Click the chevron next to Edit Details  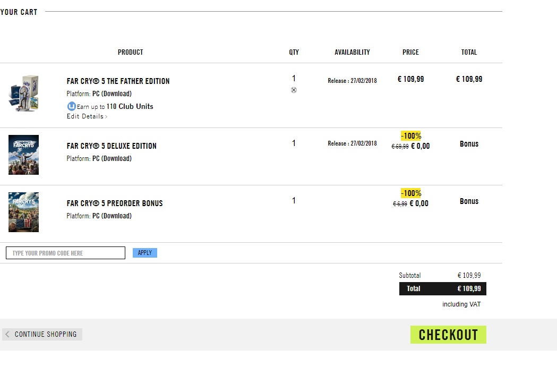(x=106, y=117)
